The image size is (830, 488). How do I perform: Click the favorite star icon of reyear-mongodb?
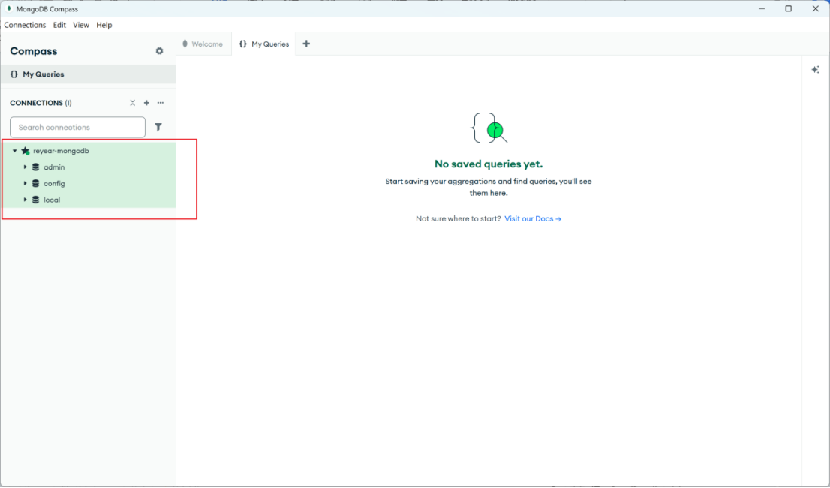26,151
